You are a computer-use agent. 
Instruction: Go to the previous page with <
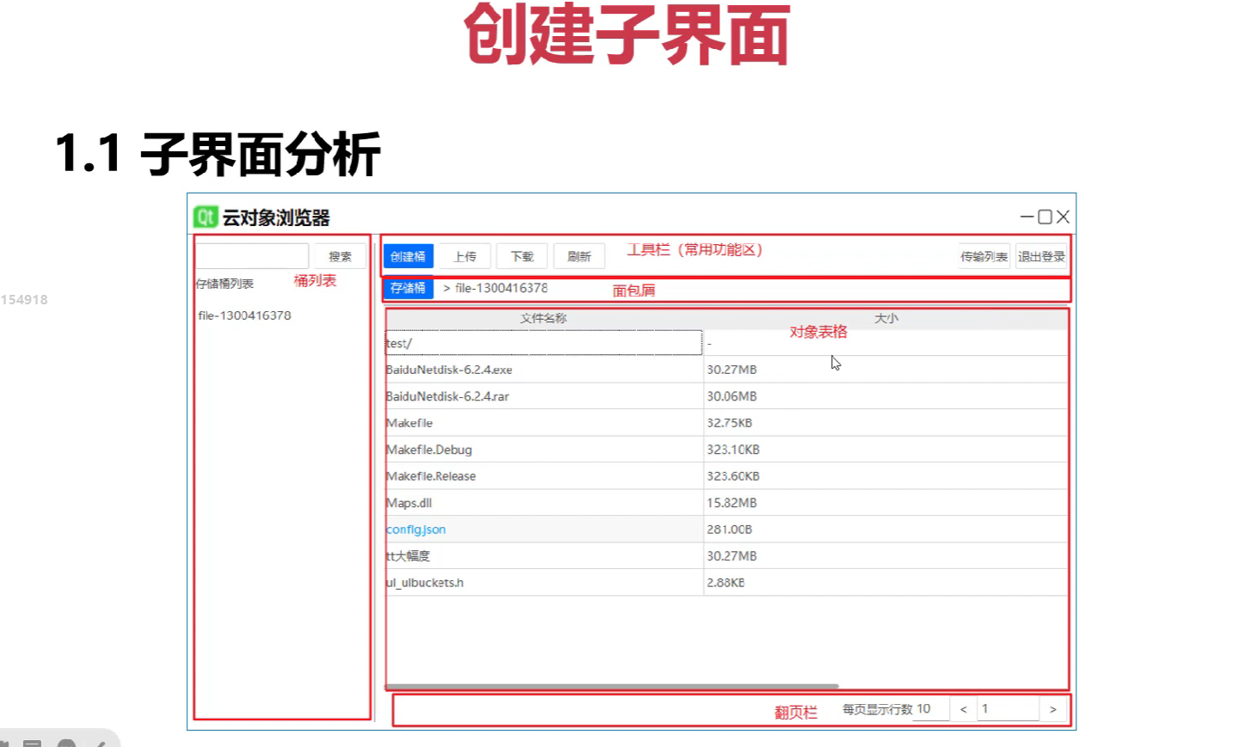pyautogui.click(x=963, y=709)
